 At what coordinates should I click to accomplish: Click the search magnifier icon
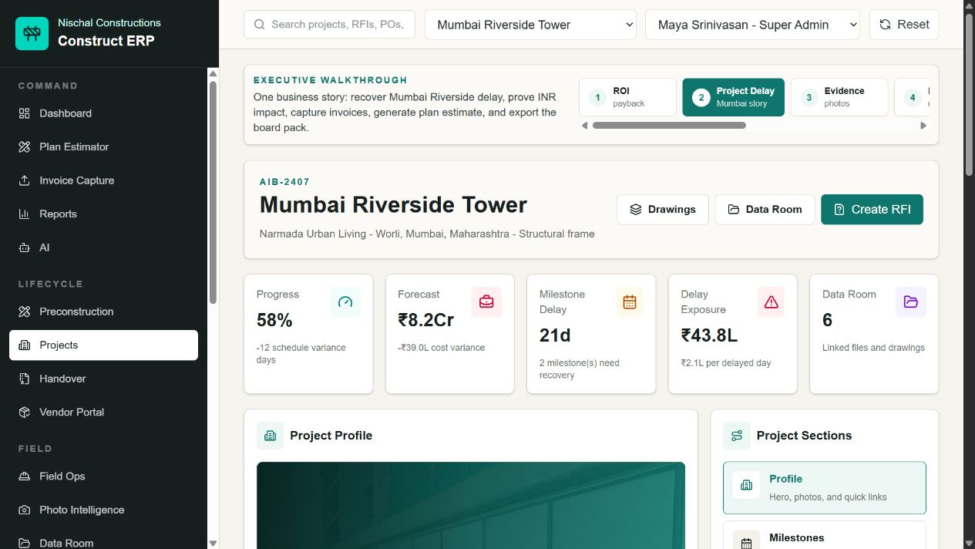coord(260,25)
